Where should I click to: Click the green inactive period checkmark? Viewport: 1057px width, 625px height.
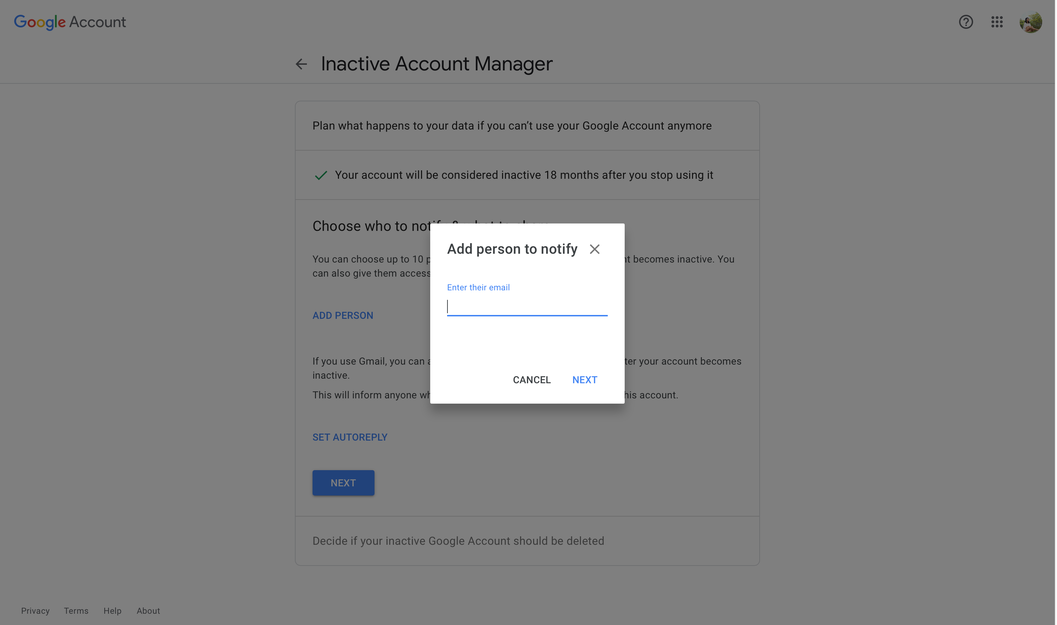click(x=321, y=175)
